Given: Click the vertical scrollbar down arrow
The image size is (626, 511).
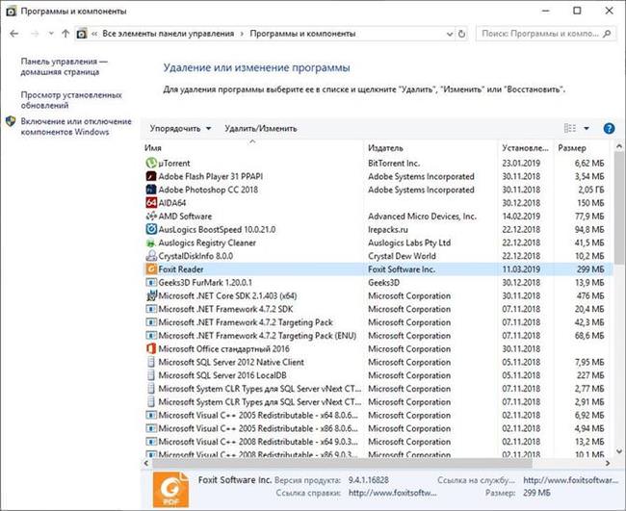Looking at the screenshot, I should [x=619, y=451].
